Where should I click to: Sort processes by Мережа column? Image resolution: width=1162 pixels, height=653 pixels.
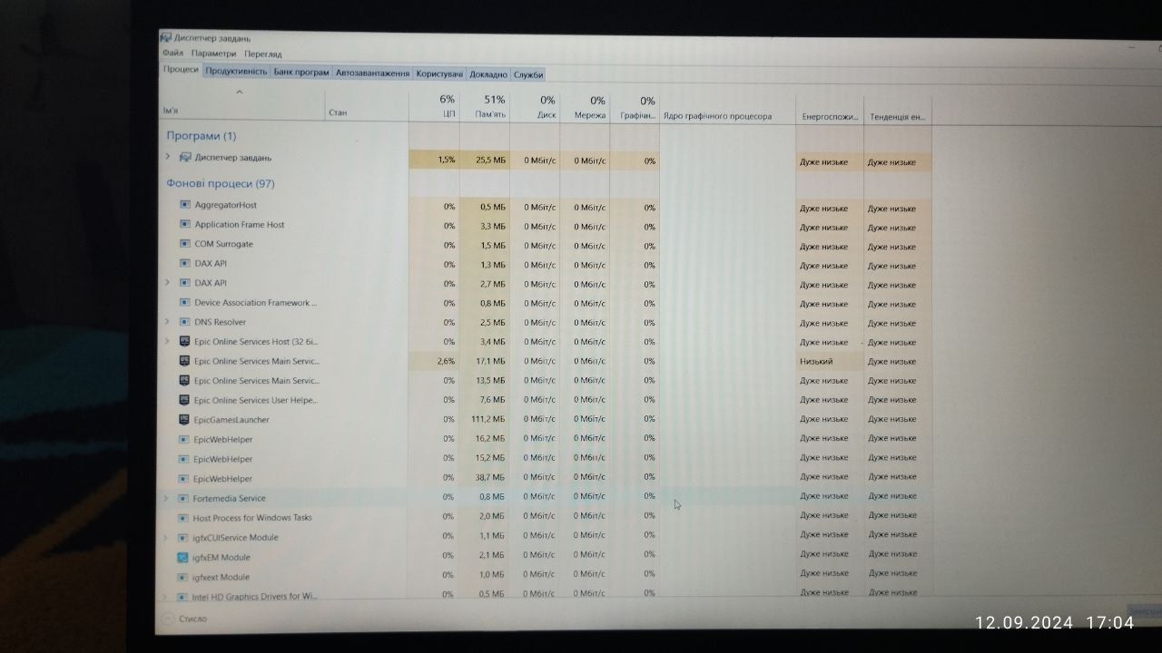[585, 107]
